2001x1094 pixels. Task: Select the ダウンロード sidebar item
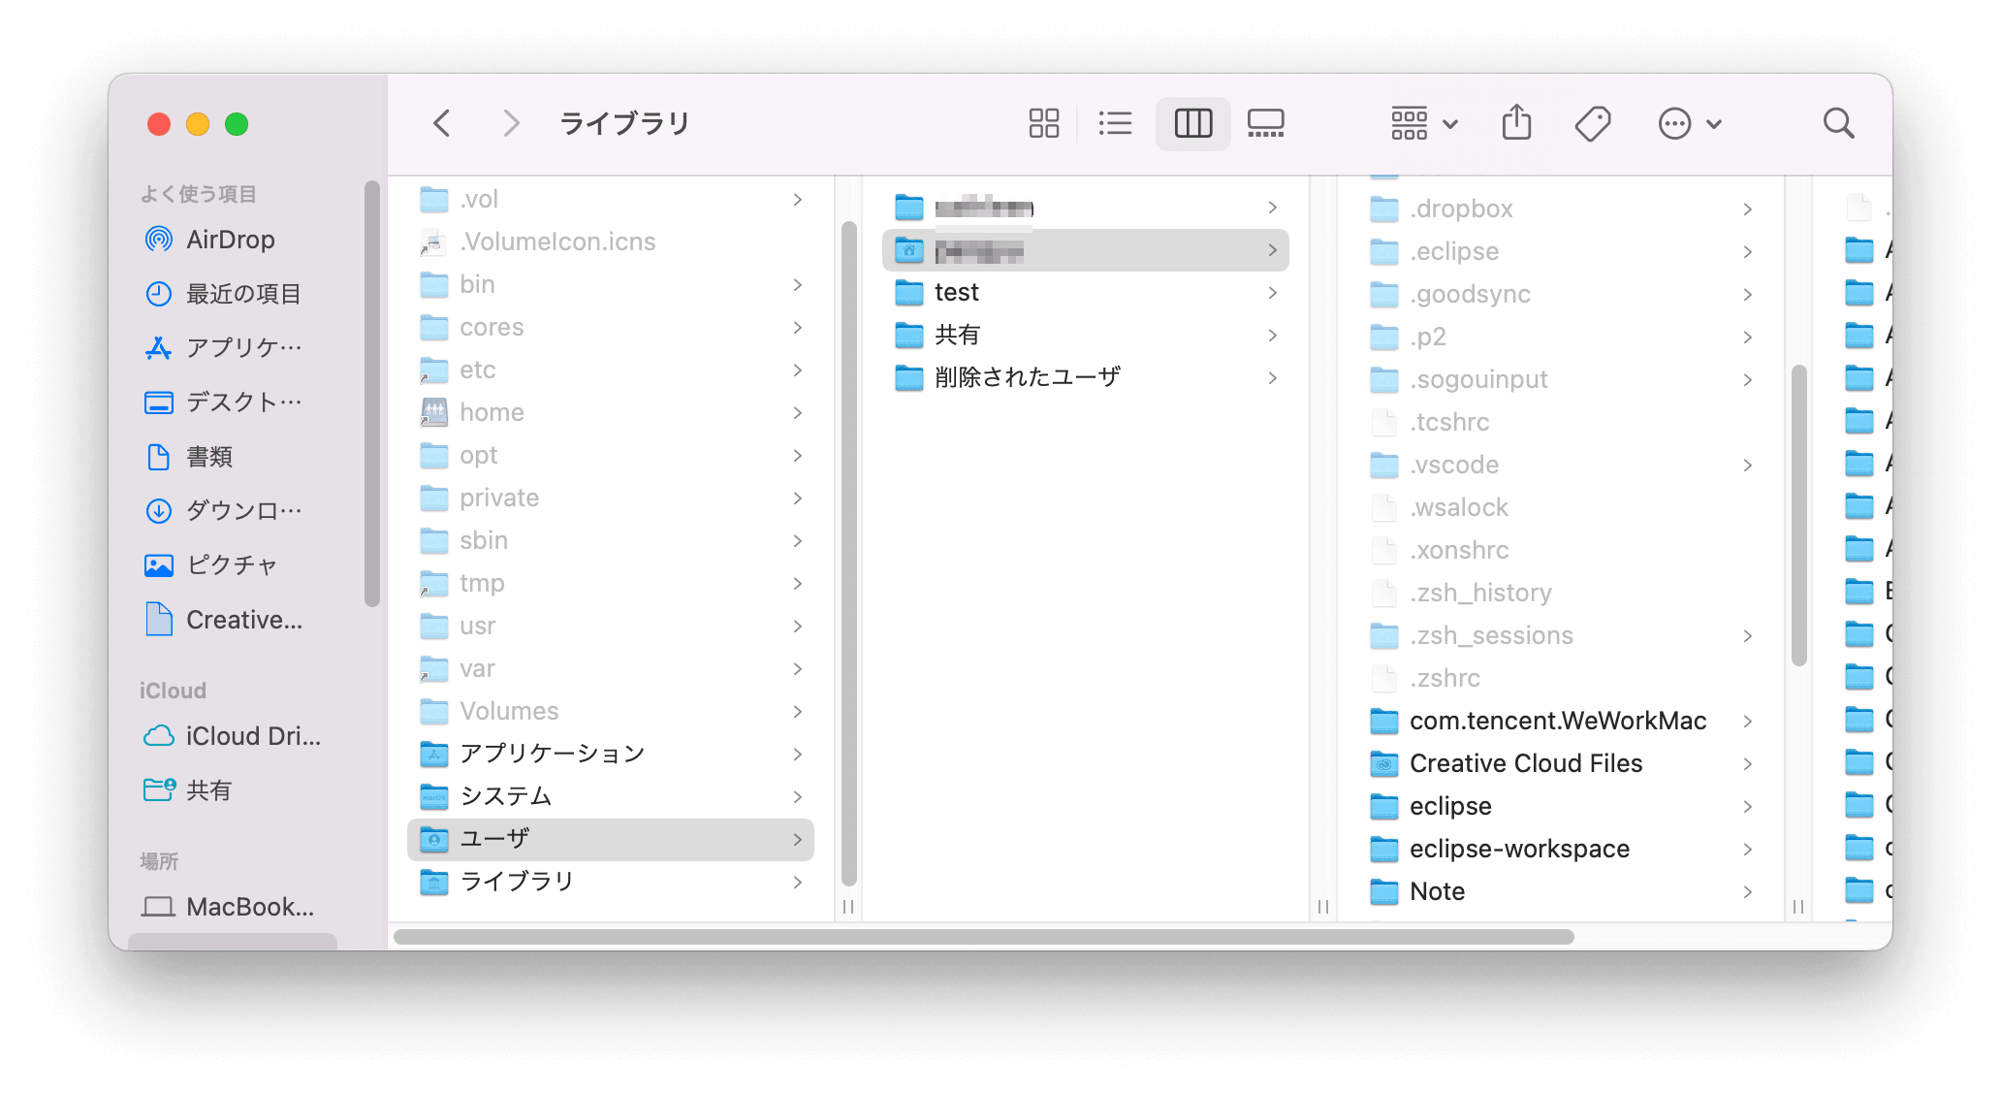click(242, 510)
